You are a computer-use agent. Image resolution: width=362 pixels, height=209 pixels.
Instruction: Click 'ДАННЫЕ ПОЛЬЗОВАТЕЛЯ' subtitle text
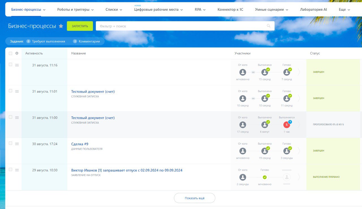(87, 149)
